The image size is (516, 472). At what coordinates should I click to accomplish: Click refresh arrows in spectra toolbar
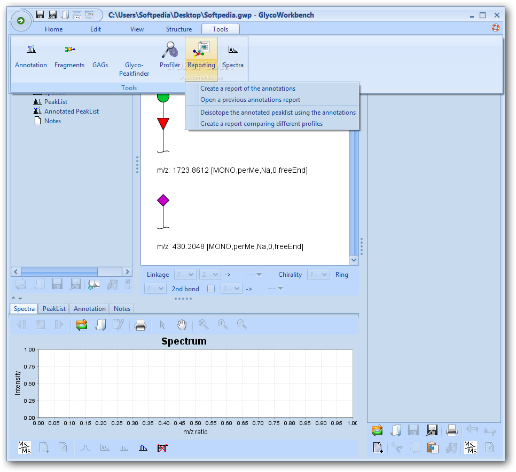(x=82, y=324)
